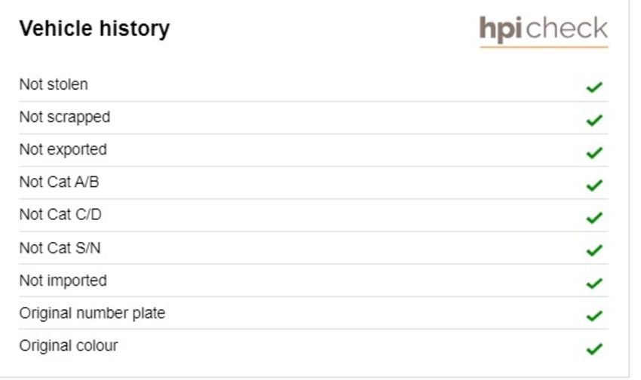The height and width of the screenshot is (380, 641).
Task: Click the green checkmark for Original colour
Action: coord(594,348)
